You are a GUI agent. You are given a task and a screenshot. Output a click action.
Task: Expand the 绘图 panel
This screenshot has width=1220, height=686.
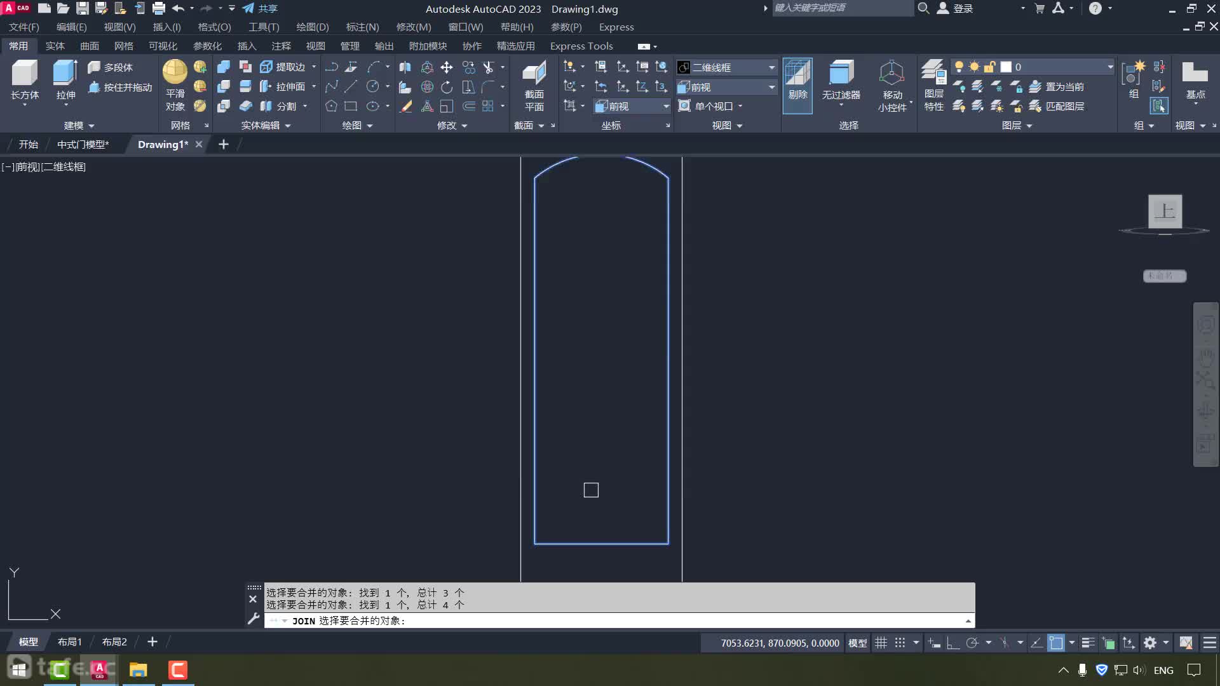(357, 126)
